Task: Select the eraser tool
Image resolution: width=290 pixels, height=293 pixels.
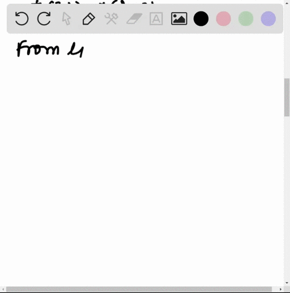Action: click(134, 19)
